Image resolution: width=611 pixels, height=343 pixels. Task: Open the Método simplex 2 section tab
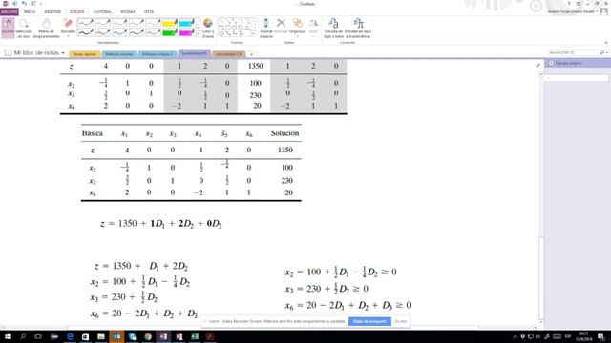[157, 54]
